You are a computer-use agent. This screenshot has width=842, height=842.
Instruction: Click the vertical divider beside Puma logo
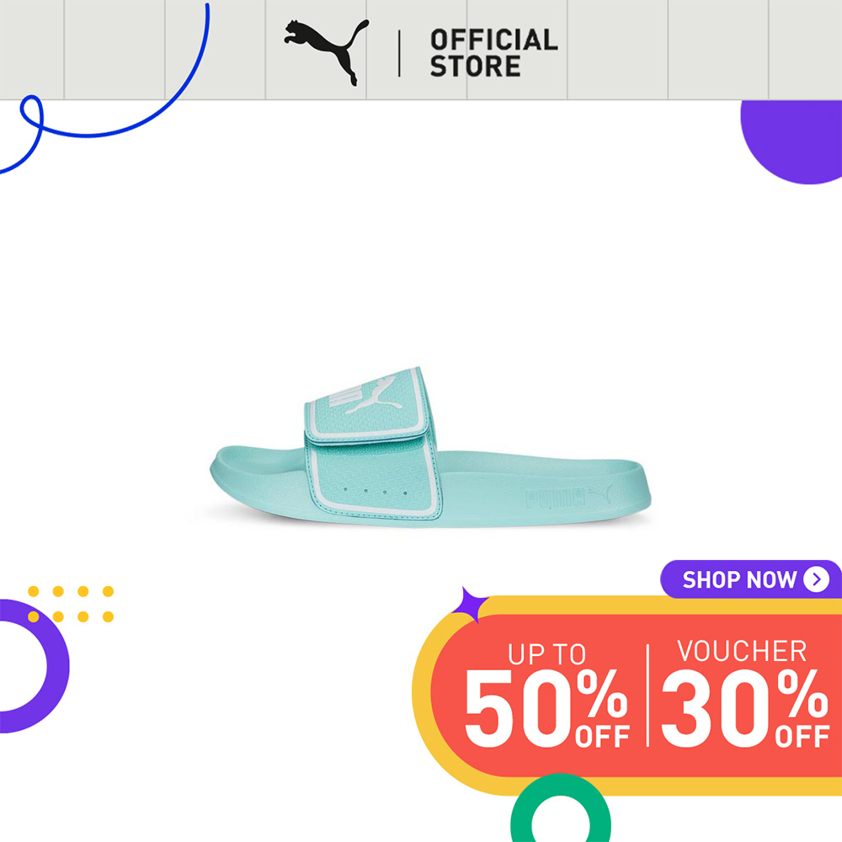pyautogui.click(x=399, y=53)
